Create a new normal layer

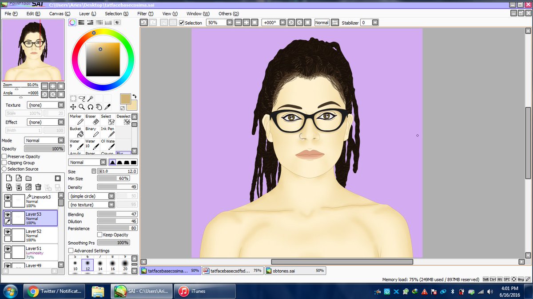click(8, 178)
